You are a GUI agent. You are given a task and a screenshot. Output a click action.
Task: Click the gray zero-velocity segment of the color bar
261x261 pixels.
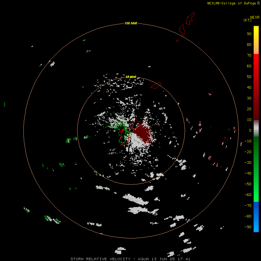pyautogui.click(x=256, y=128)
